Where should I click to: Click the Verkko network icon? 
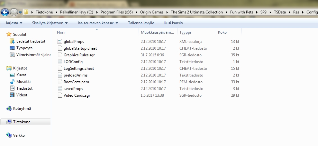click(9, 135)
